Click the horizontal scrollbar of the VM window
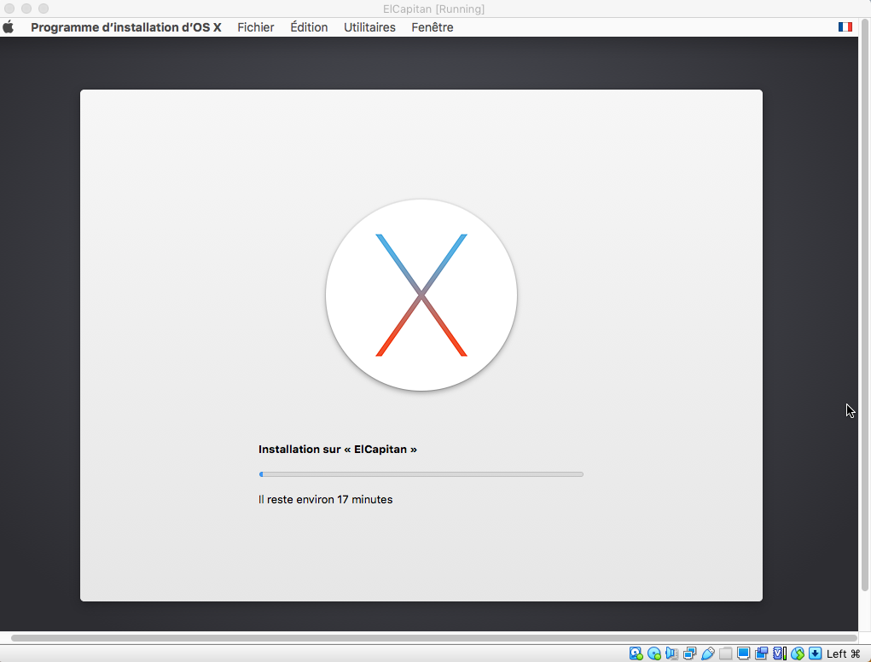The width and height of the screenshot is (871, 662). coord(433,638)
